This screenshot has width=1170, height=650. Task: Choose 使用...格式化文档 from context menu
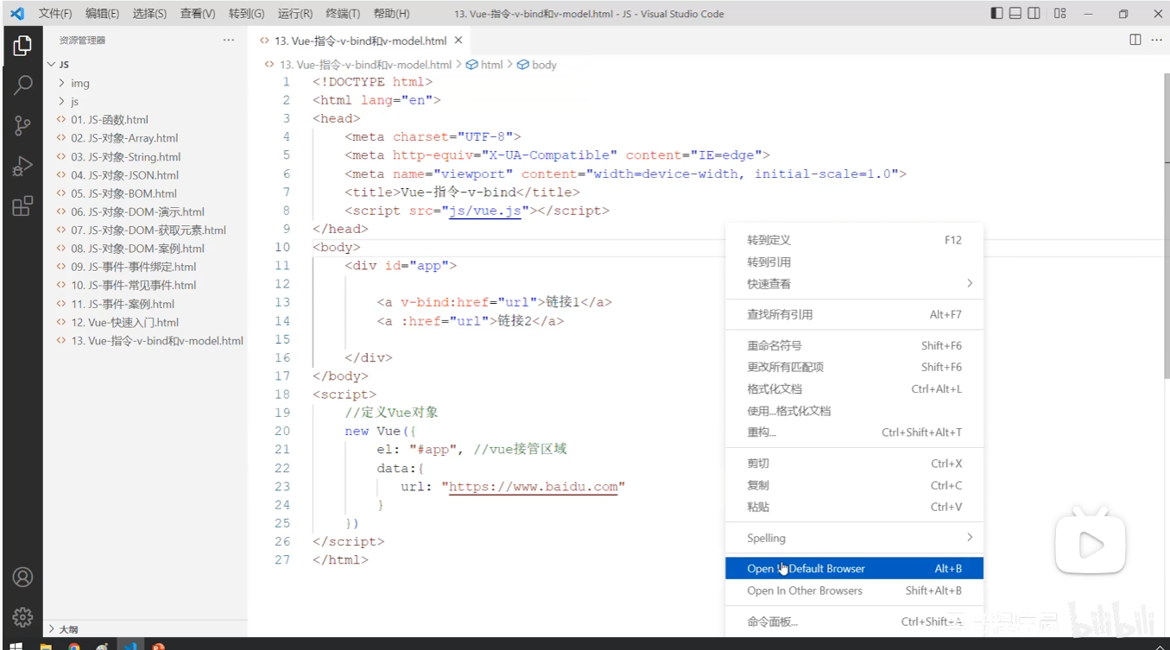854,411
